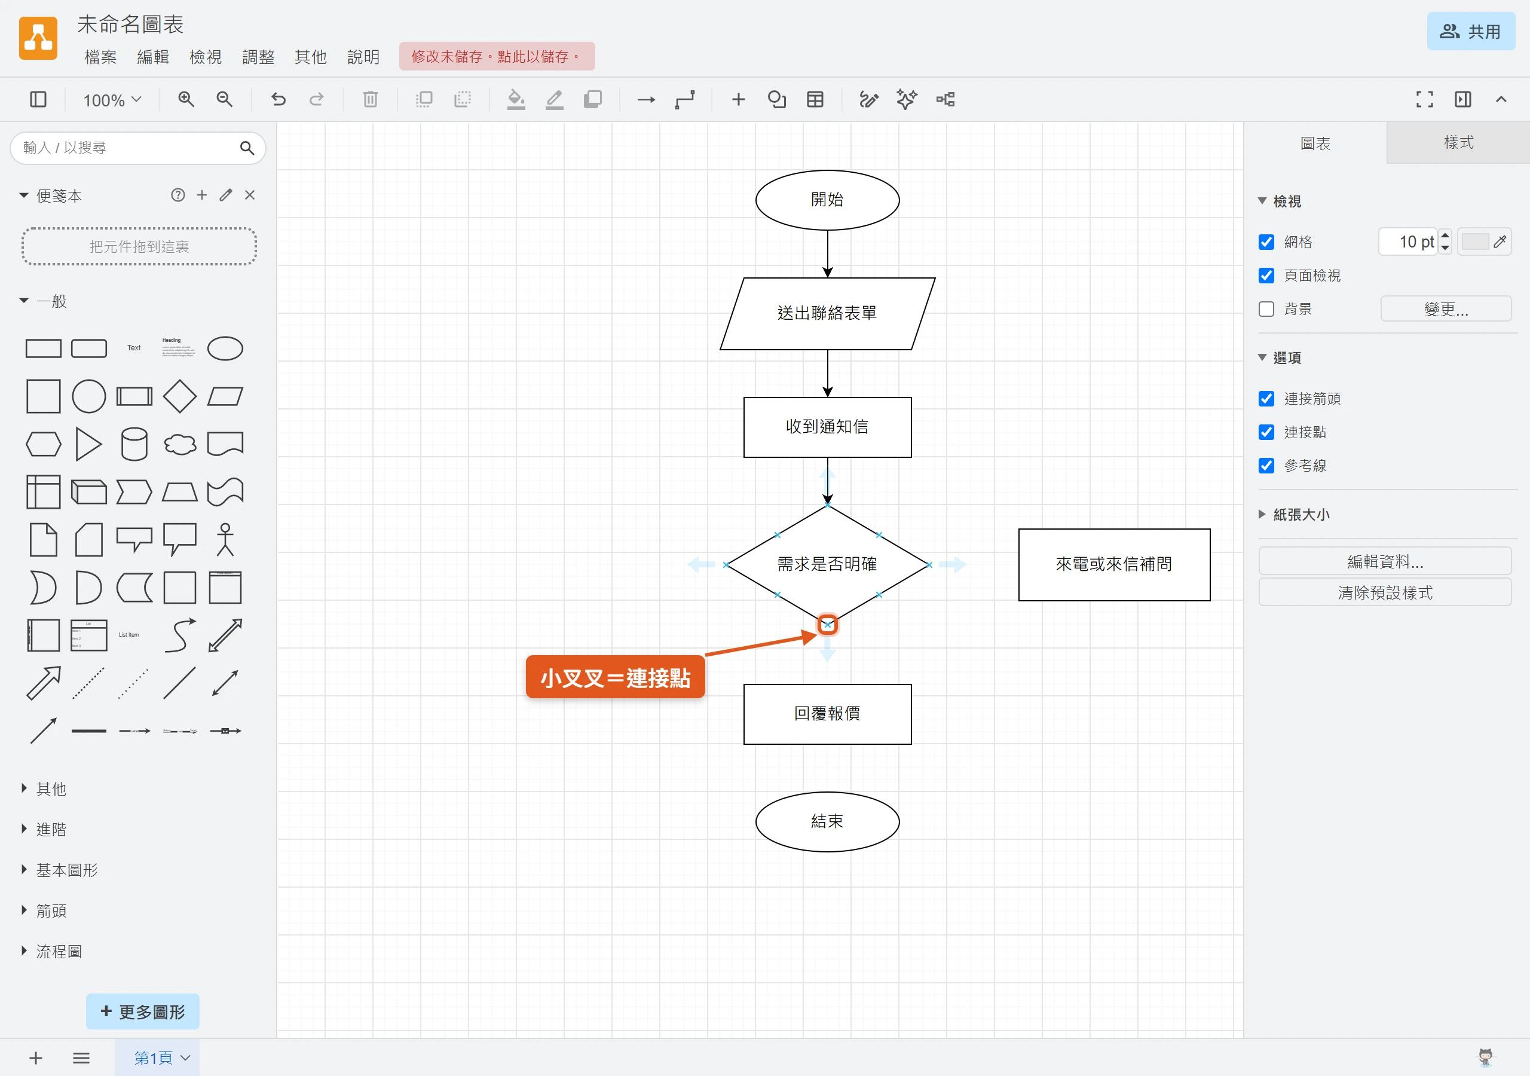Toggle the format panel icon
The width and height of the screenshot is (1530, 1076).
click(x=1462, y=99)
